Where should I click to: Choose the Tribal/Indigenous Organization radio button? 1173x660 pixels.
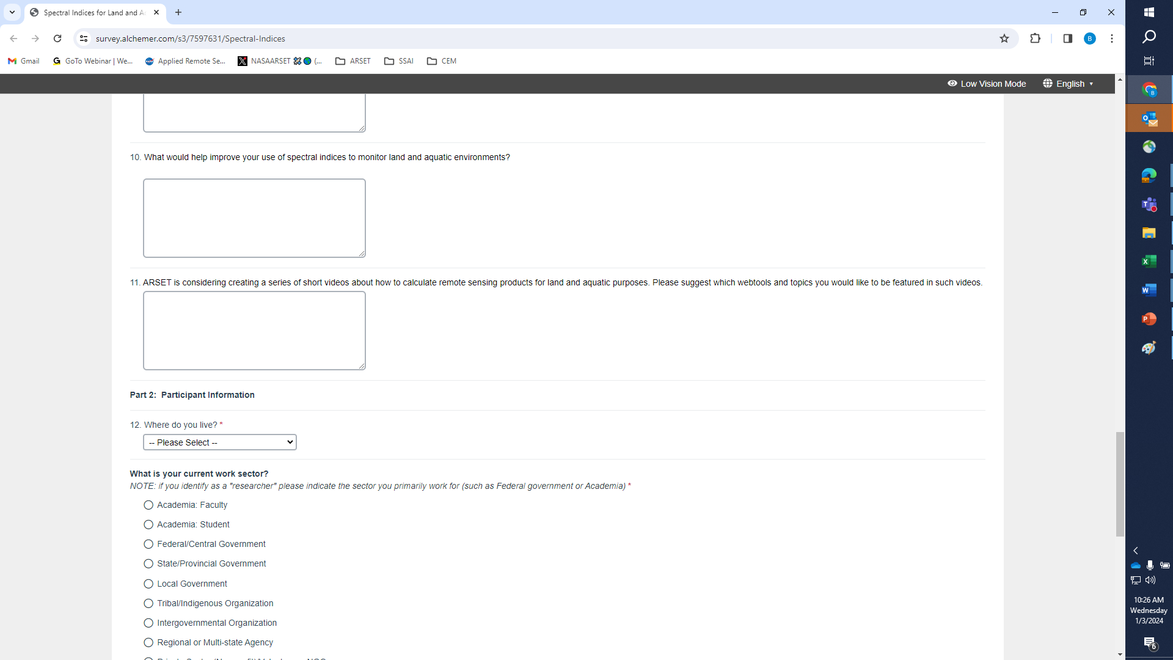[148, 603]
